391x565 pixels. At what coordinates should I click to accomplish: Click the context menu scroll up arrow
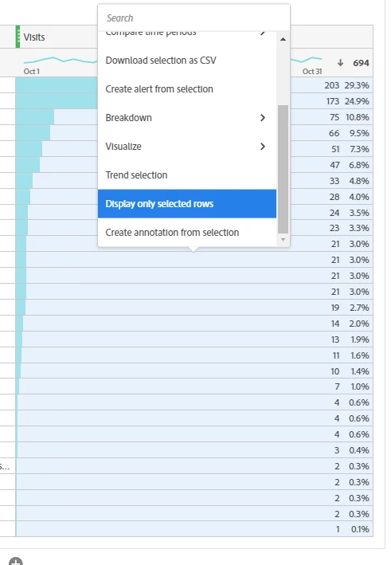[283, 39]
